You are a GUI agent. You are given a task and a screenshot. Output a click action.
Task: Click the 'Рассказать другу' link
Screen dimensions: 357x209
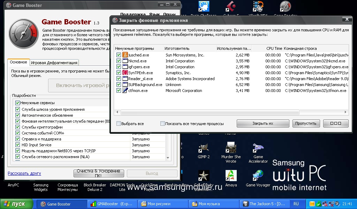(x=24, y=173)
